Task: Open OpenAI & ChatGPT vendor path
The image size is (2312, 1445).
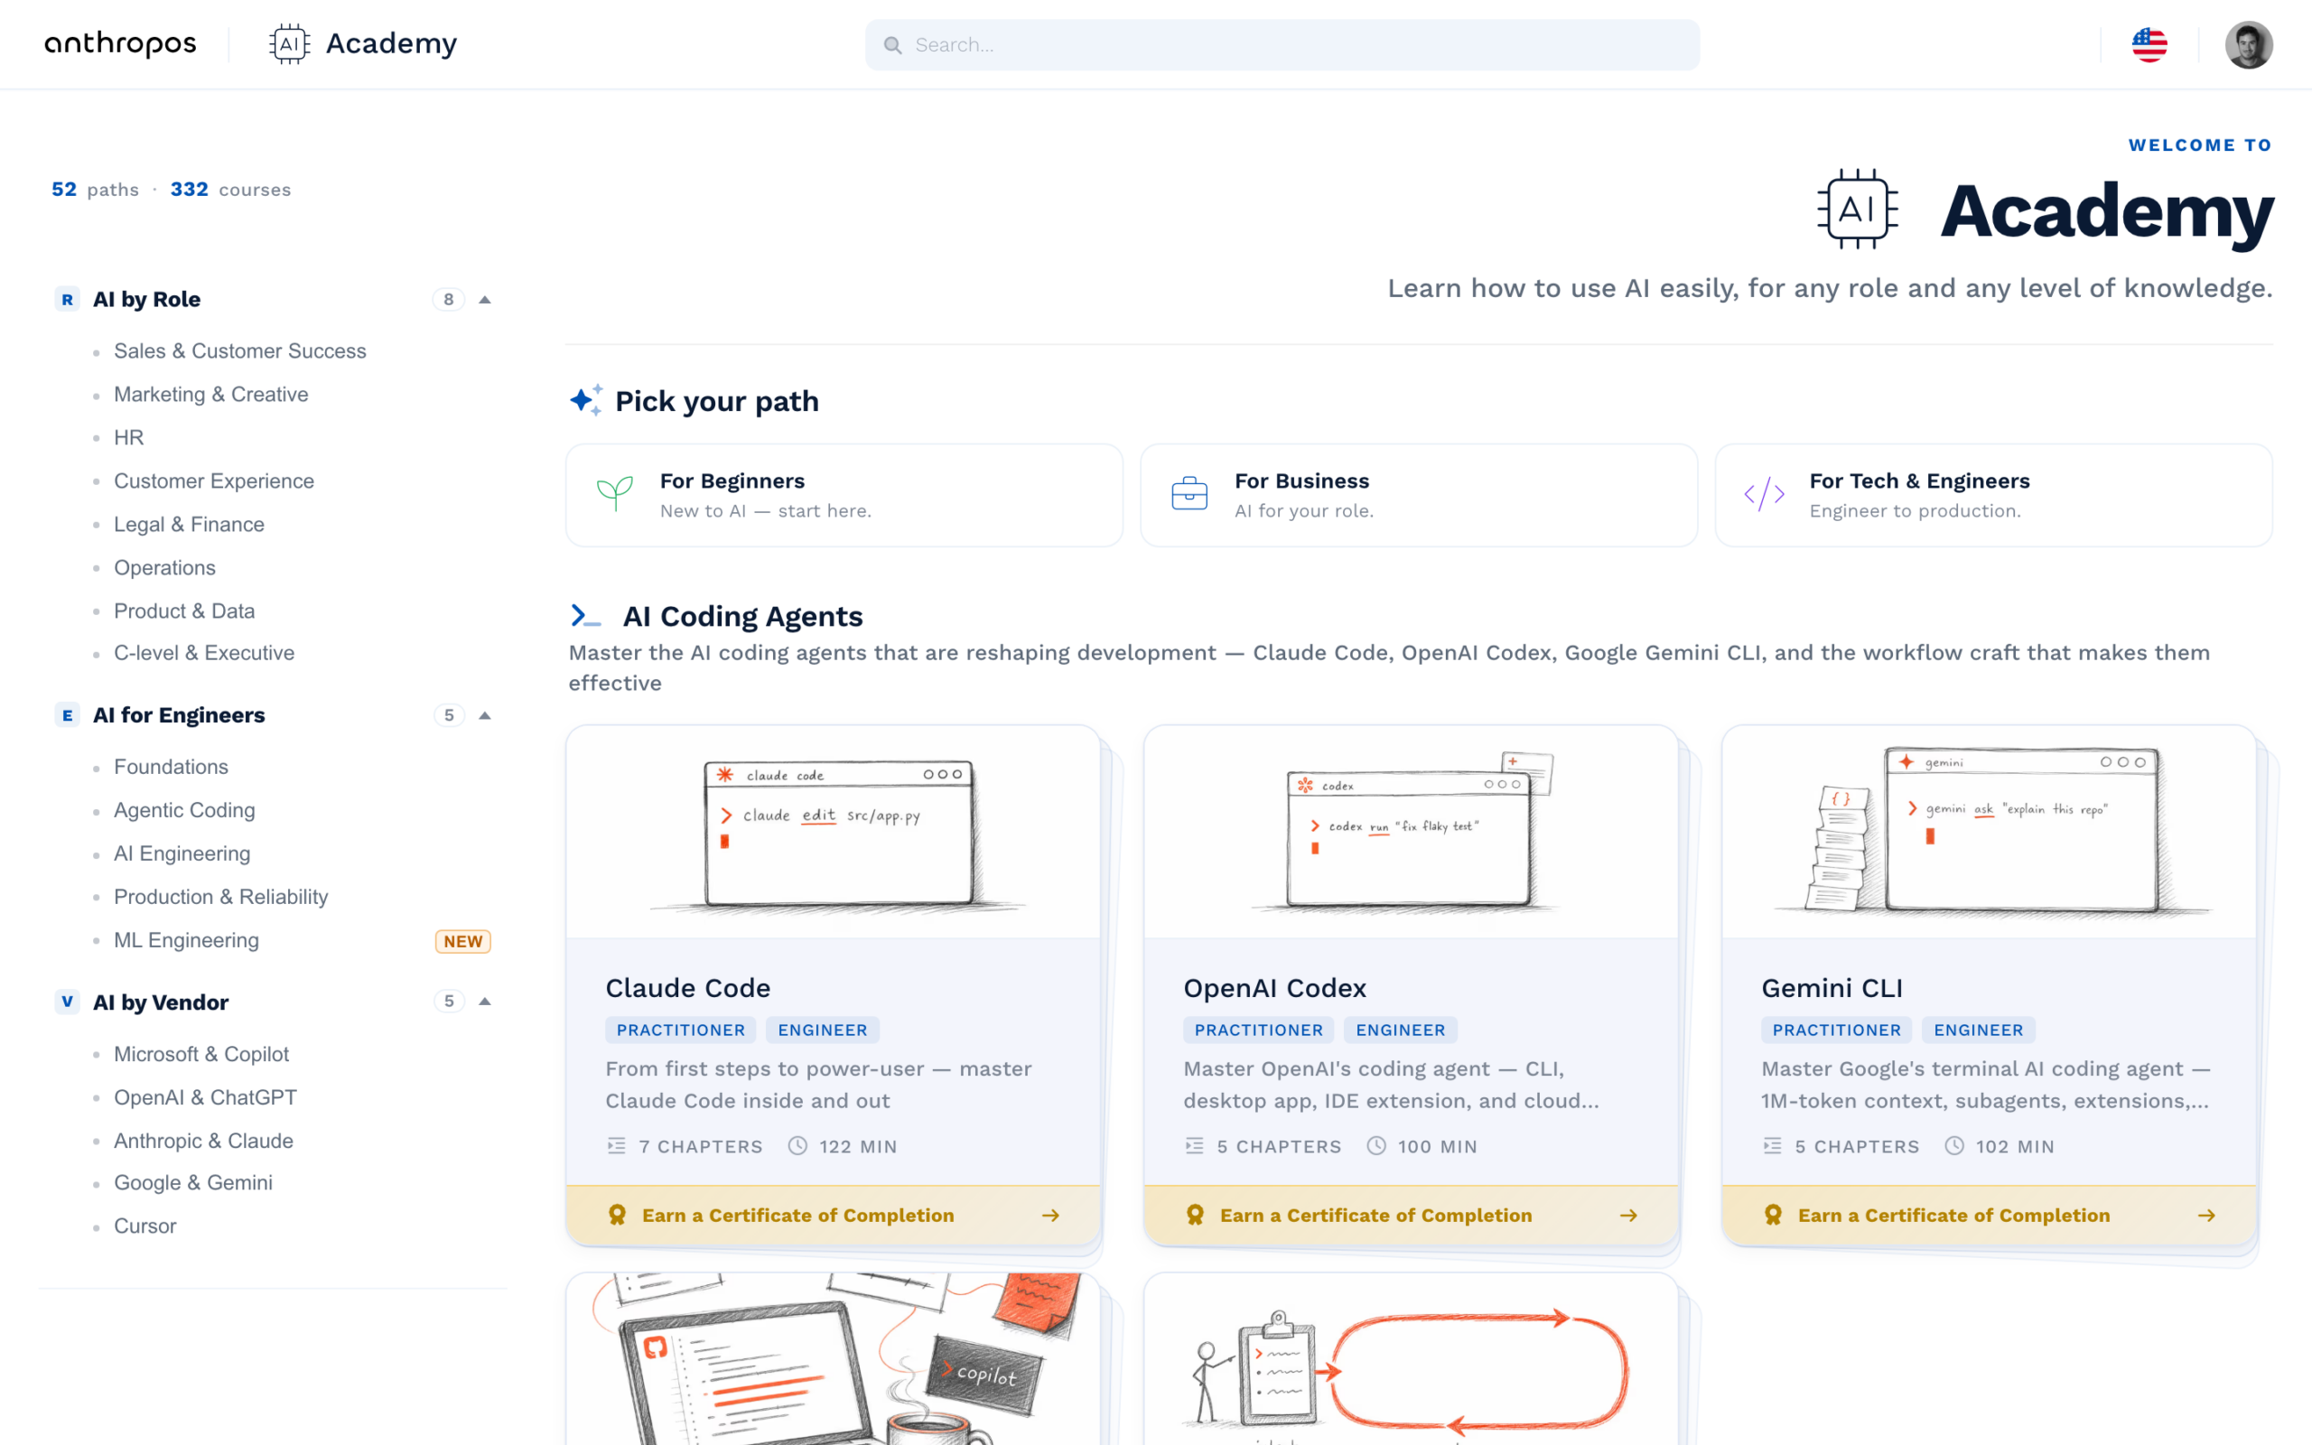Action: (x=205, y=1097)
